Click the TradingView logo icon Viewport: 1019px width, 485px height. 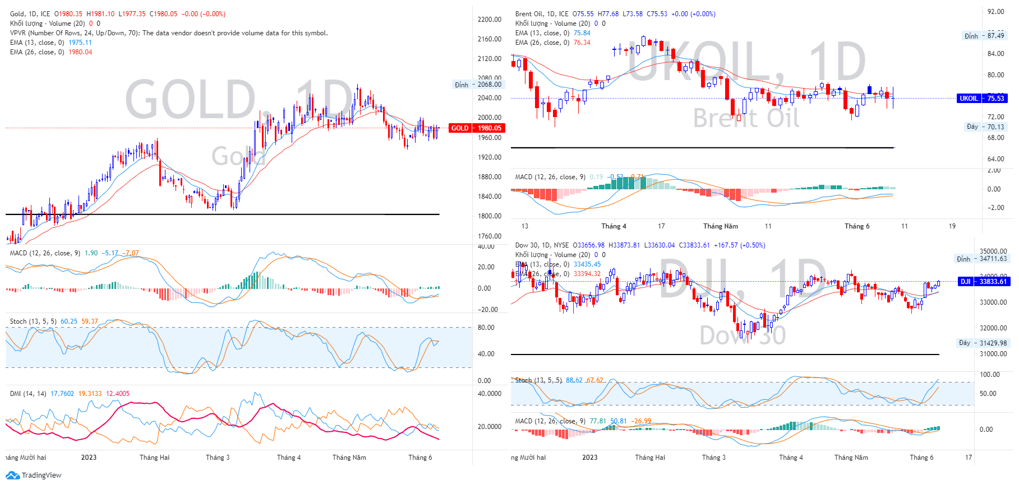pos(12,475)
